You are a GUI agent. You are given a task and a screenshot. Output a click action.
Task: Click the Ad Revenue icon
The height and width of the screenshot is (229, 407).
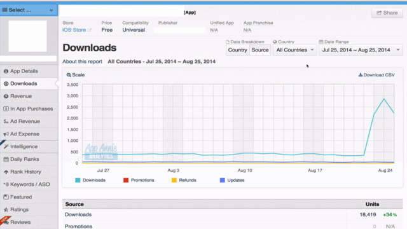coord(6,121)
